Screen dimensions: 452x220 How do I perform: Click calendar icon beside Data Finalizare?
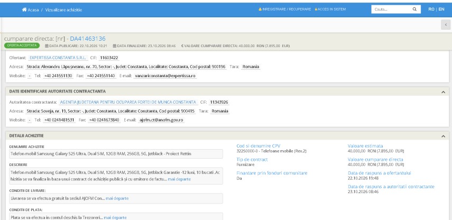point(114,46)
